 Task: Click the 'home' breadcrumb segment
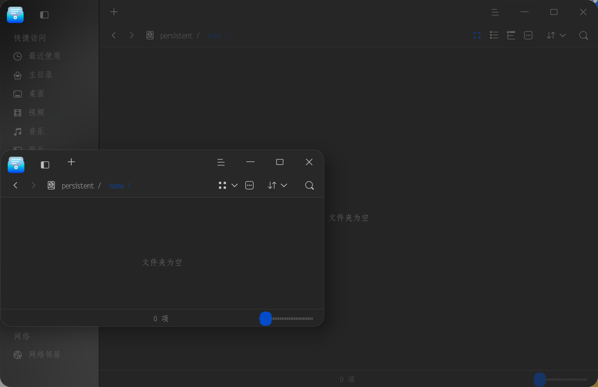point(116,186)
